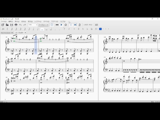Toggle augmentation dot

click(x=55, y=29)
